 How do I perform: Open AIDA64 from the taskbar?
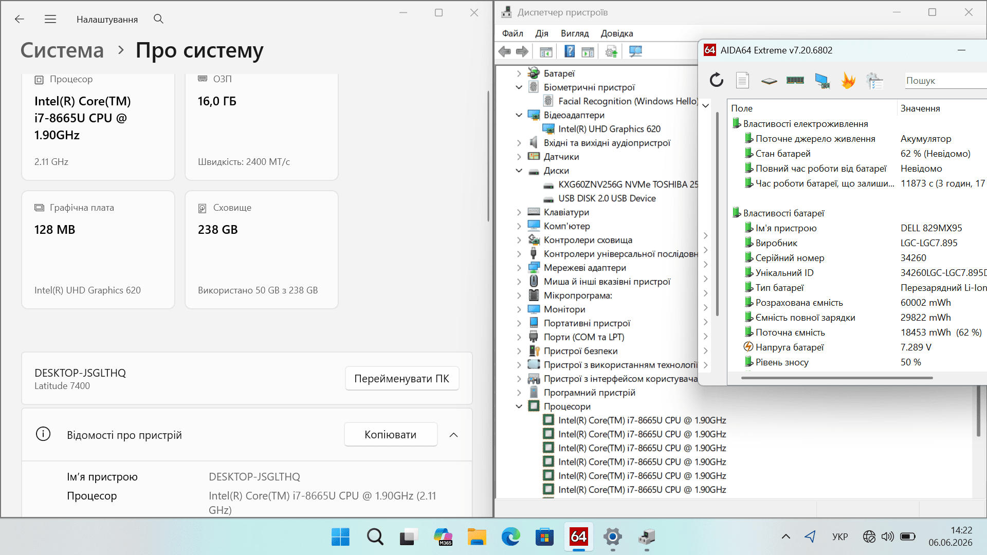coord(579,537)
